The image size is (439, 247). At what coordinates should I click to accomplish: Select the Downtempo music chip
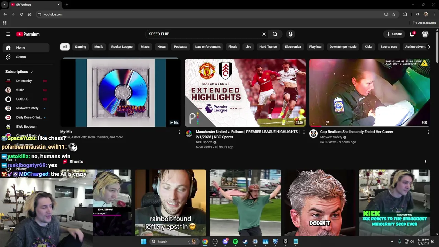[343, 47]
